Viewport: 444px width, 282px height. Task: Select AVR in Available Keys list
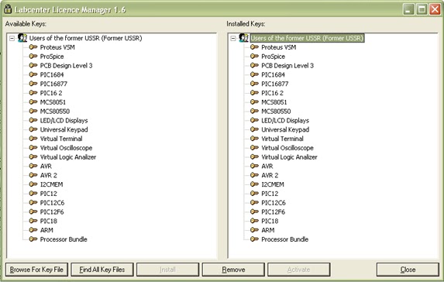pyautogui.click(x=46, y=167)
